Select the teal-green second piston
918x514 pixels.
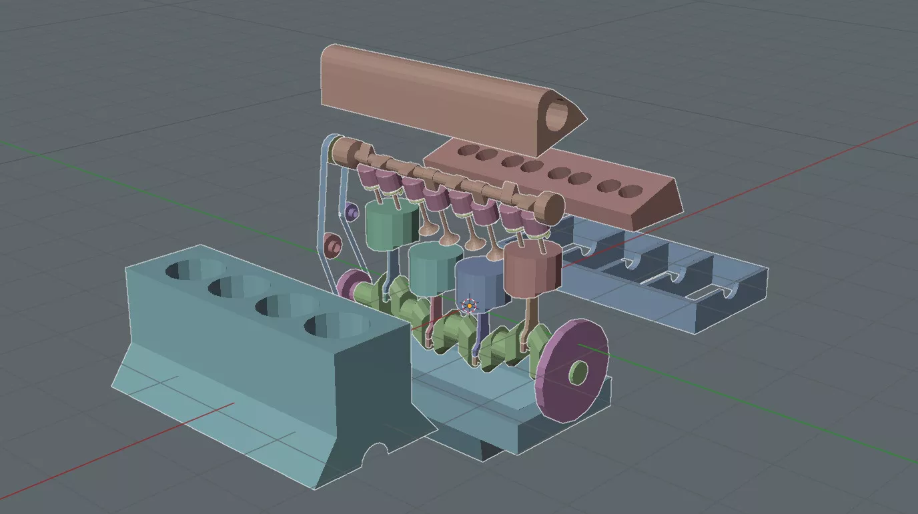(x=434, y=267)
